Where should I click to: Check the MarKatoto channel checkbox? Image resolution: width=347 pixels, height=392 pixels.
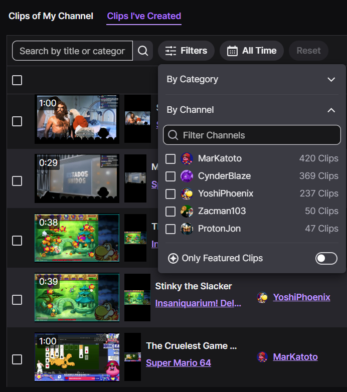[x=170, y=159]
